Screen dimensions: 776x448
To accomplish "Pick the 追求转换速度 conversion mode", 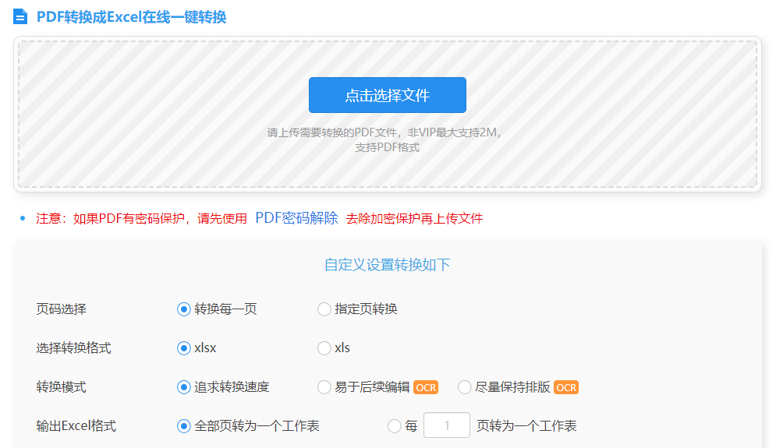I will click(x=184, y=387).
